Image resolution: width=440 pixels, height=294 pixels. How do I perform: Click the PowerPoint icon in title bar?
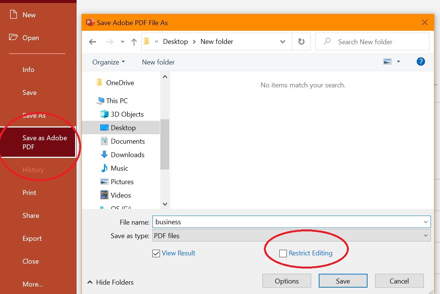pyautogui.click(x=90, y=22)
